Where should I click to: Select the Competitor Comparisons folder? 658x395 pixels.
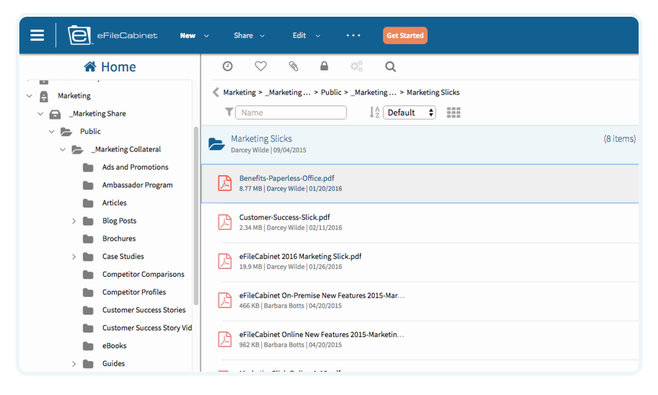(x=143, y=274)
